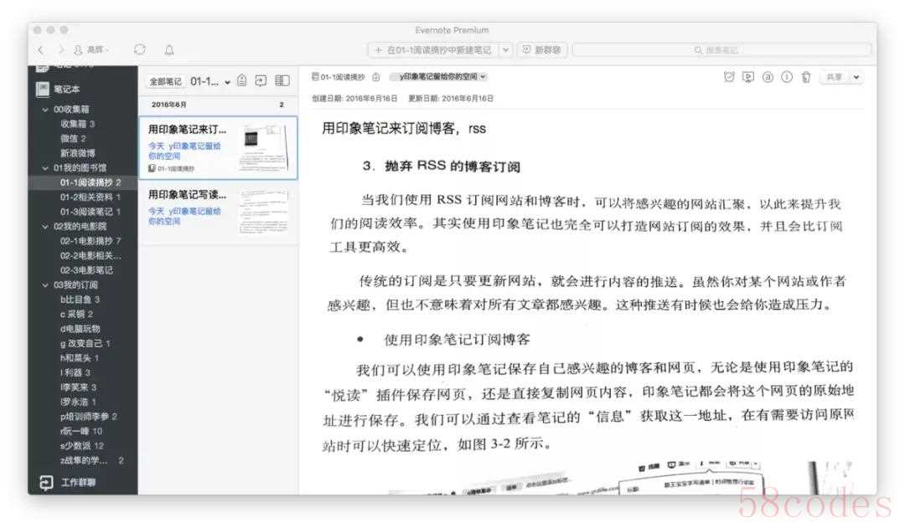Select note 用印象笔记写读...
This screenshot has width=905, height=528.
coord(218,212)
